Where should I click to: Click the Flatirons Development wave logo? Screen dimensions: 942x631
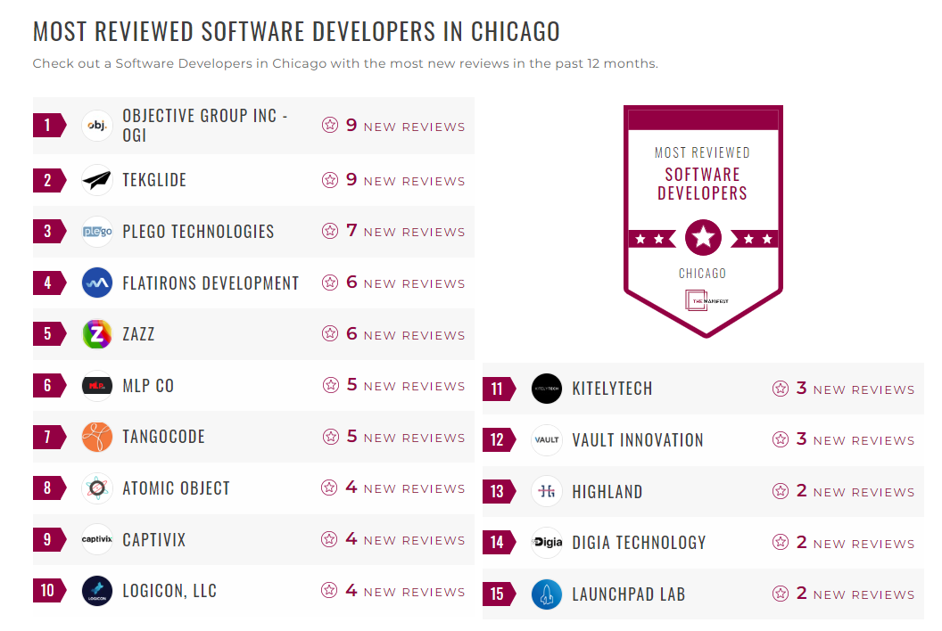[96, 283]
